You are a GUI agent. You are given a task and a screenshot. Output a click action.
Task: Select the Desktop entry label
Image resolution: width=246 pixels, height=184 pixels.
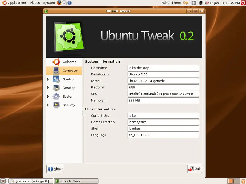coord(69,88)
